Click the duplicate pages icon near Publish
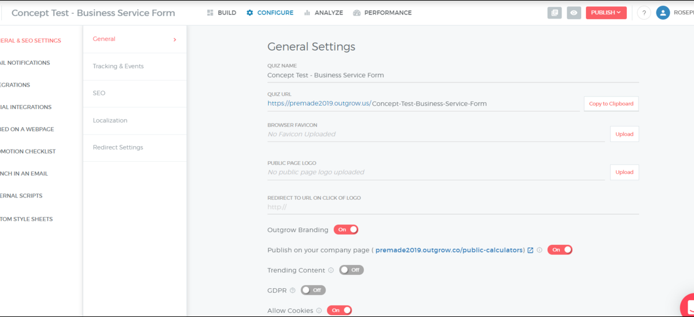The width and height of the screenshot is (694, 317). pyautogui.click(x=554, y=13)
